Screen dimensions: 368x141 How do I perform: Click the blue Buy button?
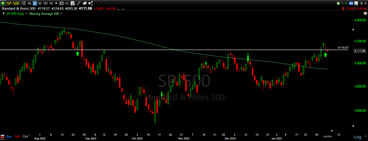(9, 136)
